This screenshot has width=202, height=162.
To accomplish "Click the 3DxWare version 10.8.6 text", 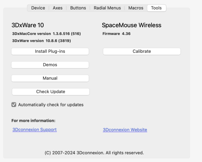I will [x=41, y=41].
